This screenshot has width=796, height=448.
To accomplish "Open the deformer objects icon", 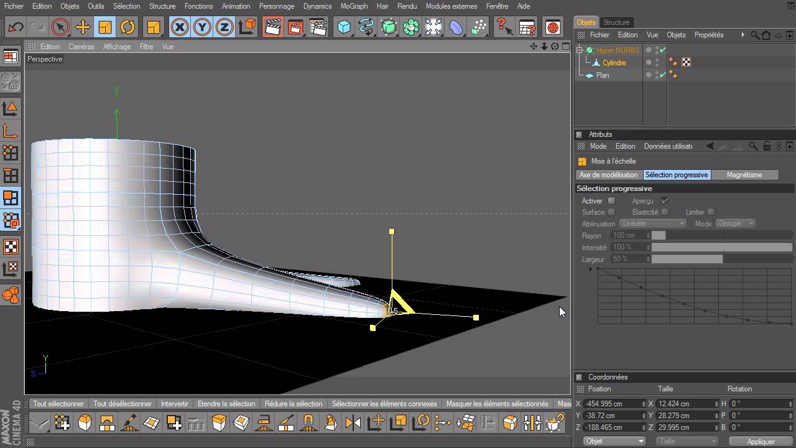I will click(x=456, y=27).
